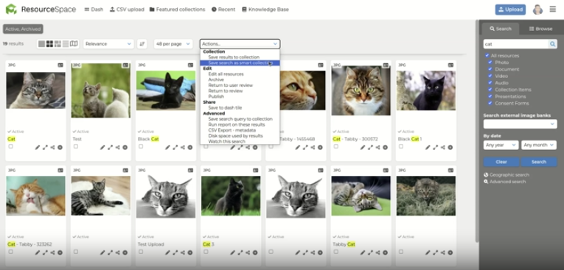Open Geographic search link
Viewport: 564px width, 270px height.
click(x=506, y=175)
